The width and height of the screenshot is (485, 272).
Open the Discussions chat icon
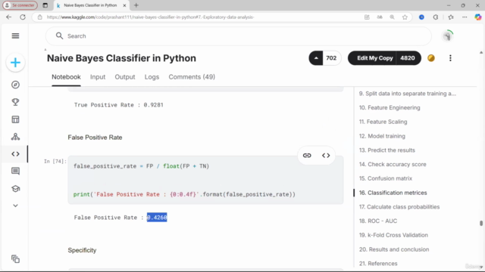click(x=15, y=172)
